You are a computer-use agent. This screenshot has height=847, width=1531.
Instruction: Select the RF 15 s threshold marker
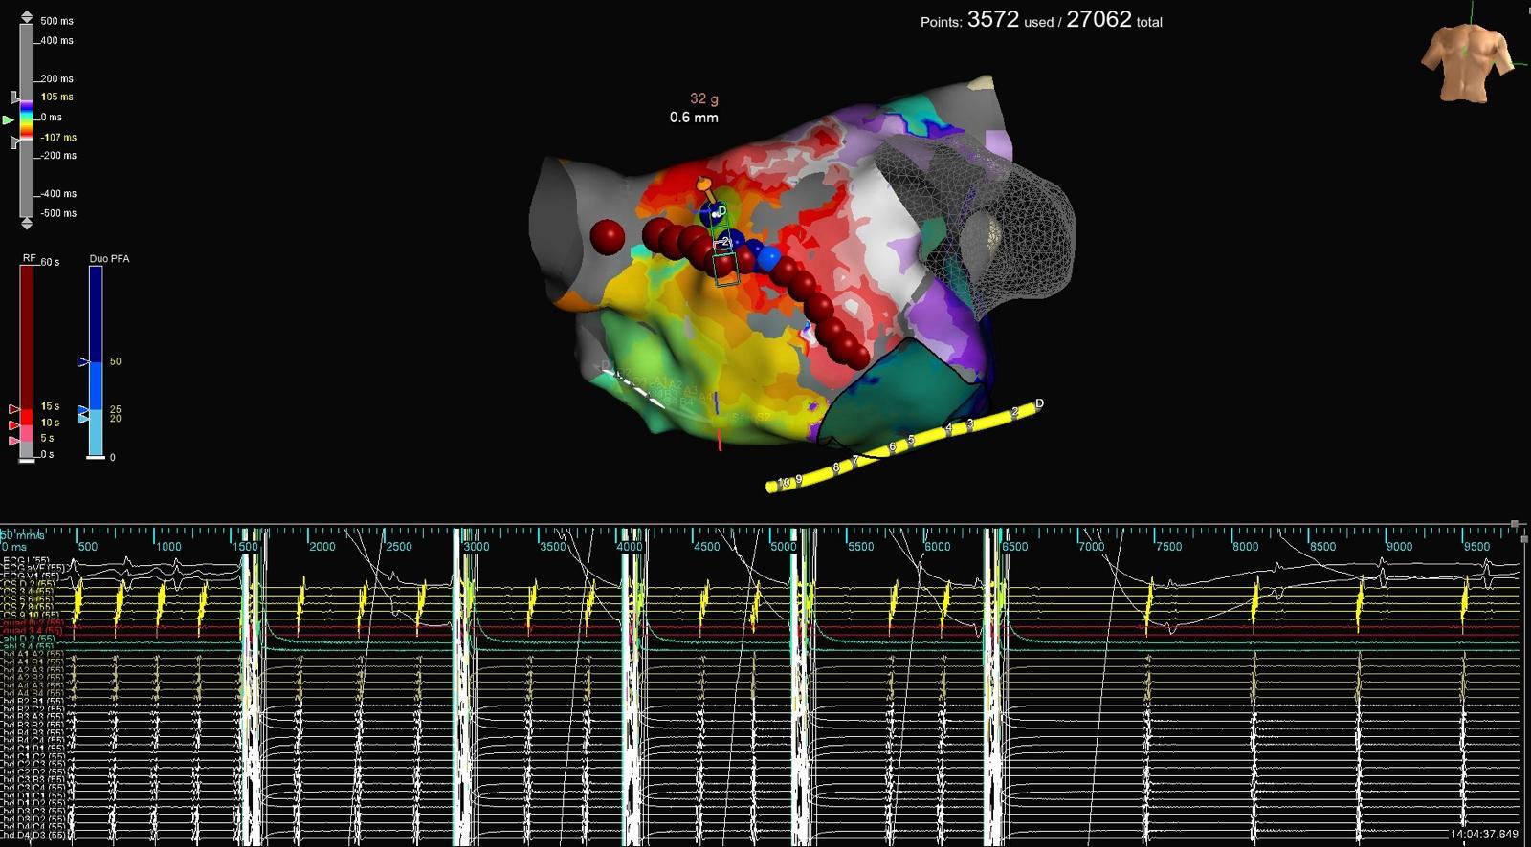14,409
